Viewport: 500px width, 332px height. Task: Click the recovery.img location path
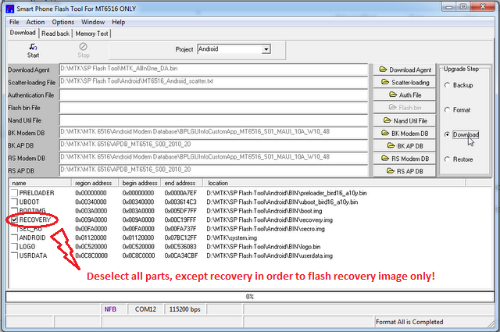click(270, 220)
